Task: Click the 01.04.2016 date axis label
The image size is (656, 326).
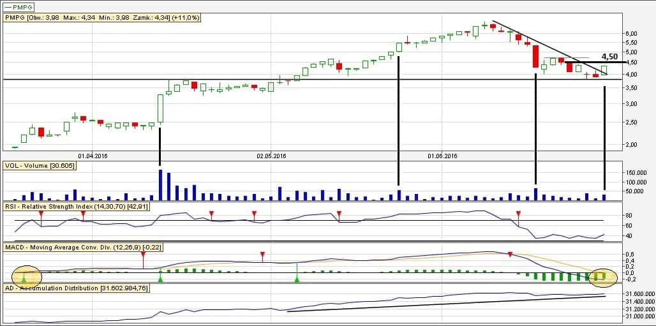Action: (93, 155)
